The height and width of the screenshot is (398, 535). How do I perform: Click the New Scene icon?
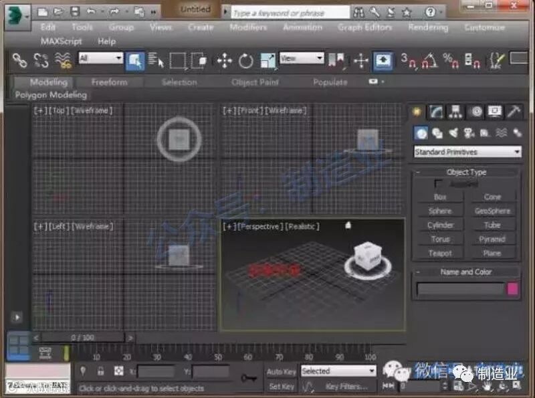(x=43, y=12)
